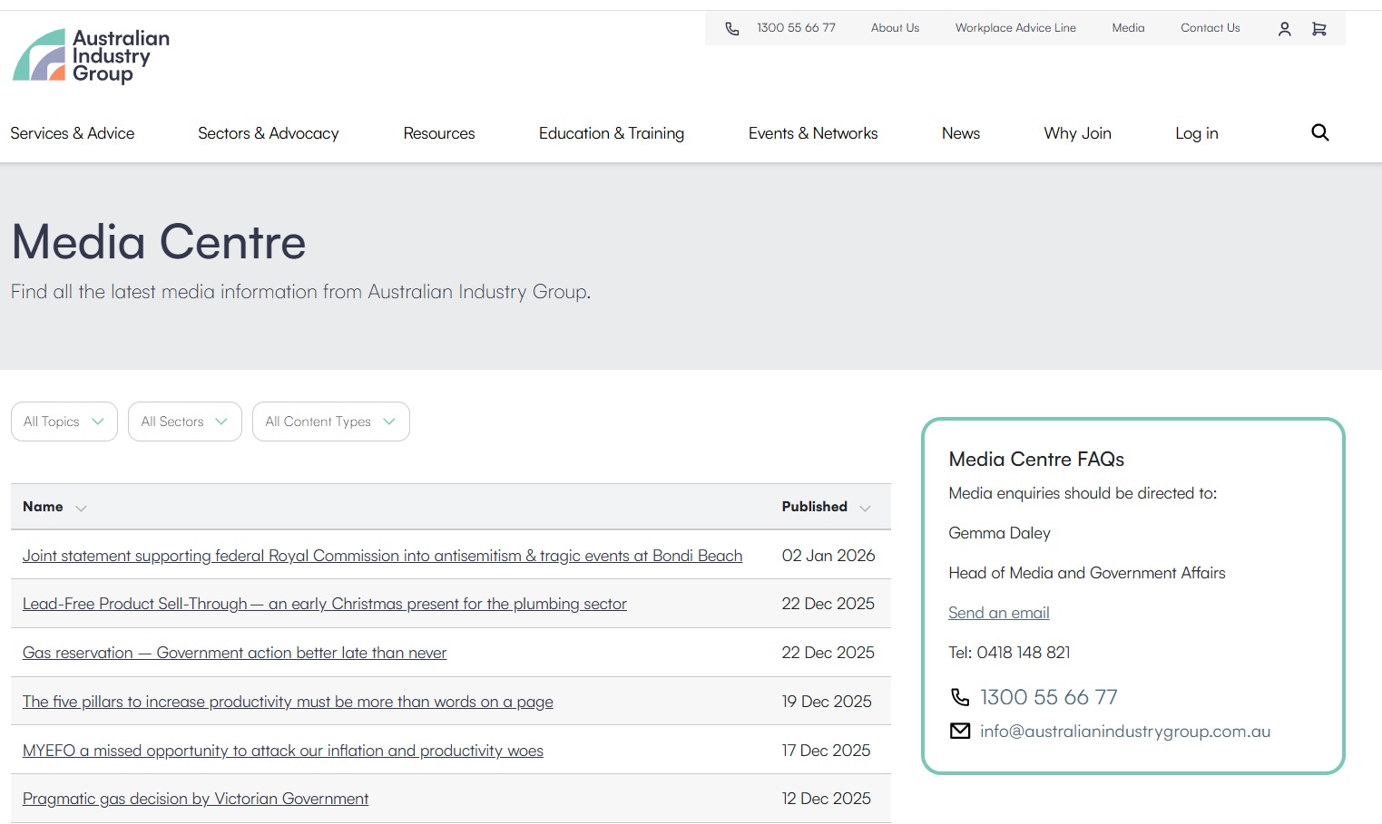
Task: Click the envelope icon beside info email
Action: [x=959, y=731]
